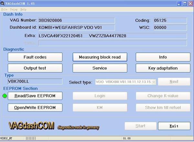Click Open/Write EEPROM button

35,107
